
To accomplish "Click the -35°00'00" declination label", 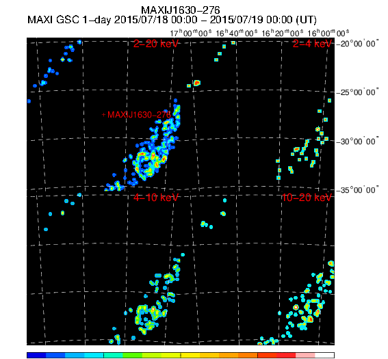I will pyautogui.click(x=358, y=190).
